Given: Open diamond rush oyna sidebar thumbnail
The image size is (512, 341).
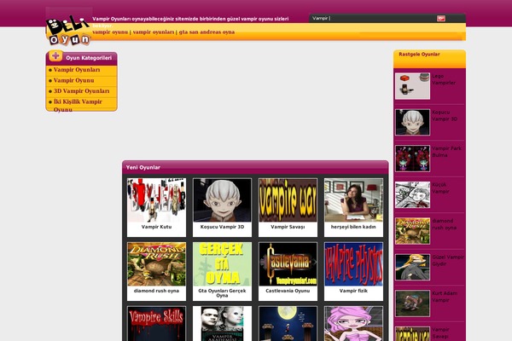Looking at the screenshot, I should coord(412,231).
